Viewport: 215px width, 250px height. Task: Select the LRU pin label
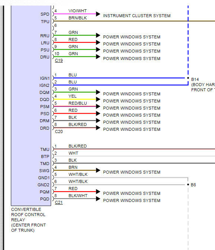pos(45,43)
